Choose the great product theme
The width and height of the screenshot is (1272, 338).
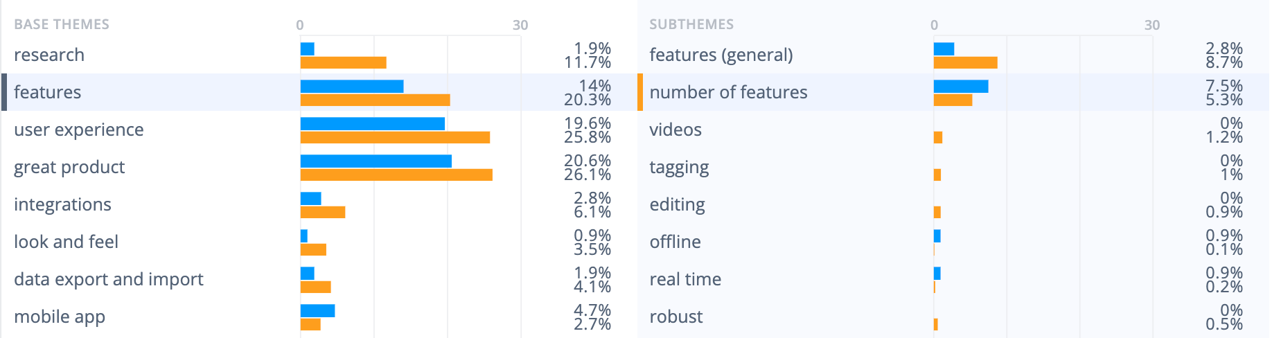319,167
